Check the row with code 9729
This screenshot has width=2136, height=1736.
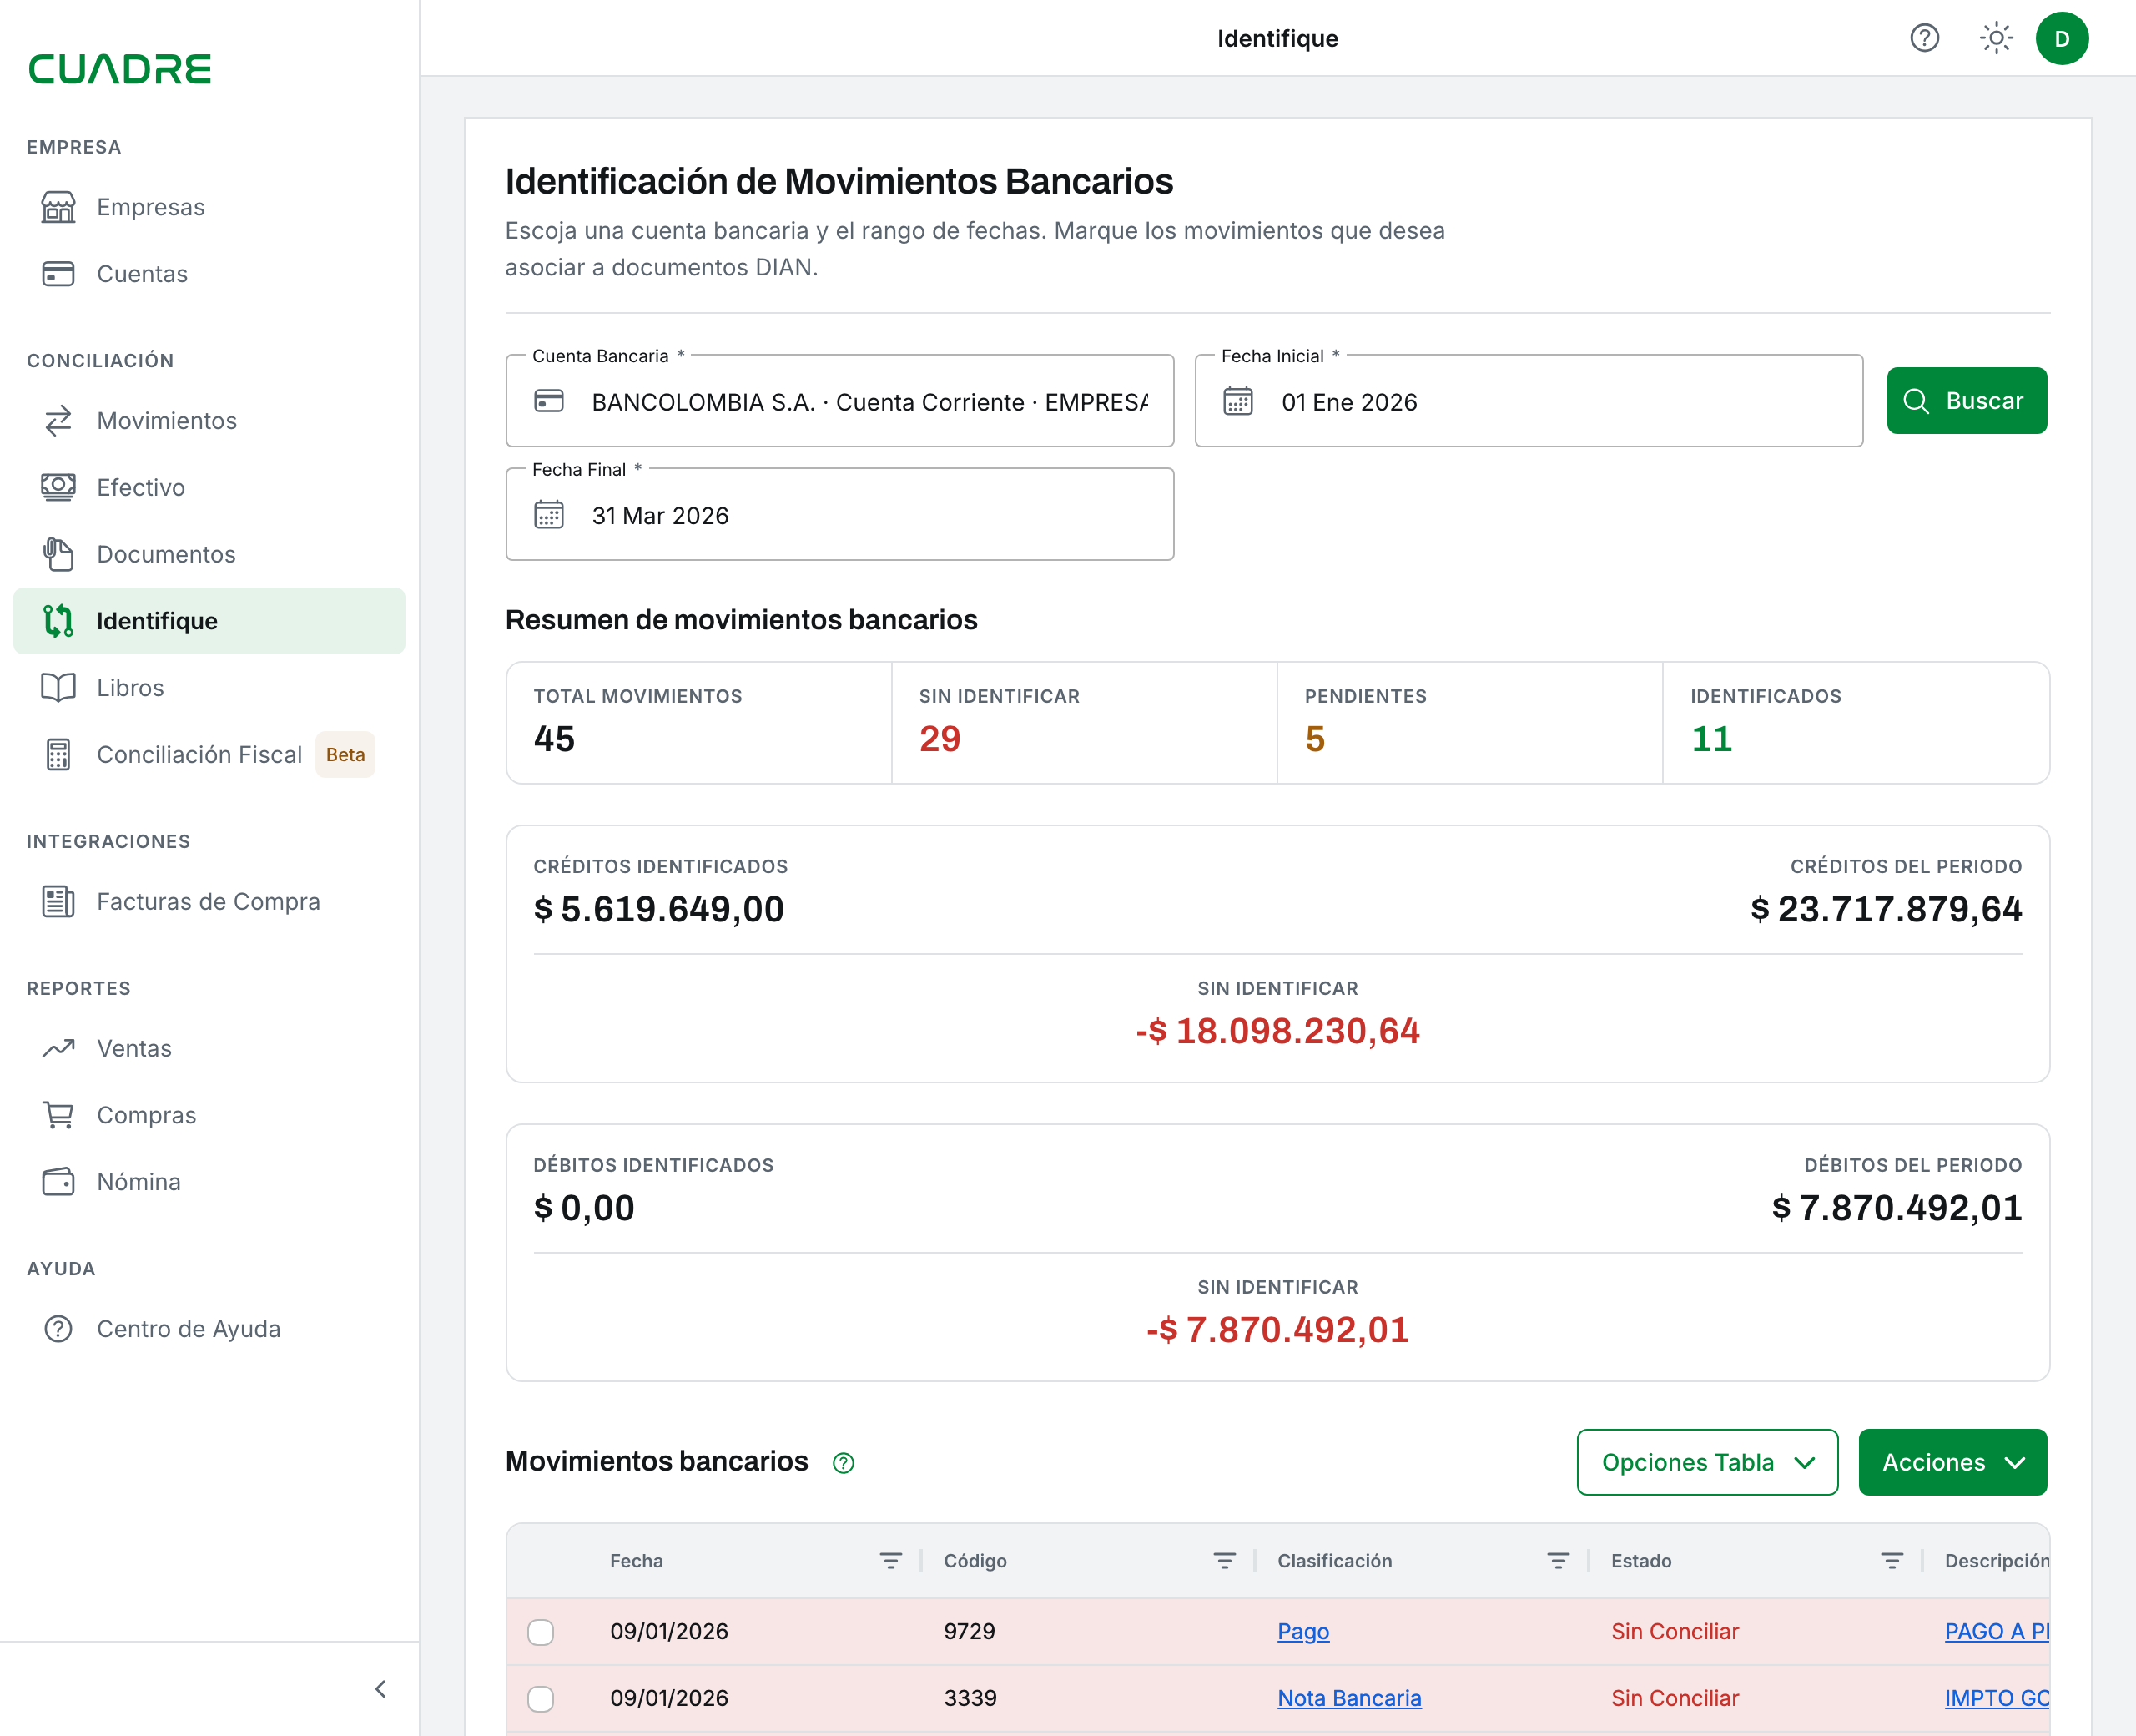[x=541, y=1632]
